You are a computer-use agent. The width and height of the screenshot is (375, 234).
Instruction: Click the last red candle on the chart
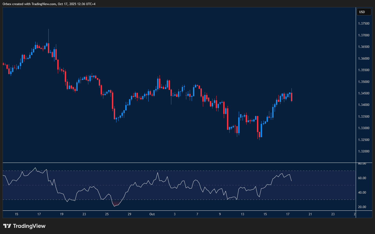click(x=291, y=97)
